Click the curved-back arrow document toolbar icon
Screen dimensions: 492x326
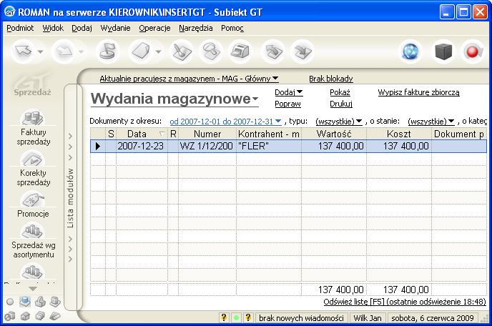coord(273,51)
